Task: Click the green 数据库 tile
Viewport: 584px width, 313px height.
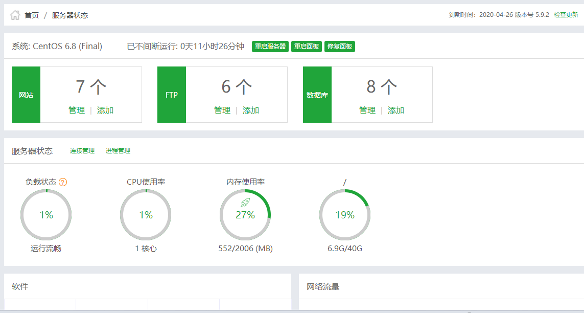Action: coord(317,95)
